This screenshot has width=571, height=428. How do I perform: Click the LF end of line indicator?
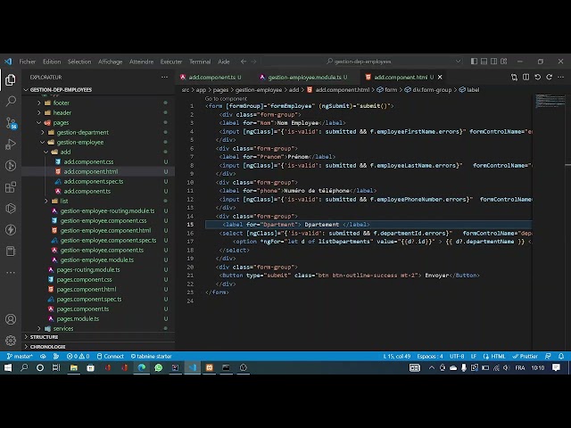474,357
